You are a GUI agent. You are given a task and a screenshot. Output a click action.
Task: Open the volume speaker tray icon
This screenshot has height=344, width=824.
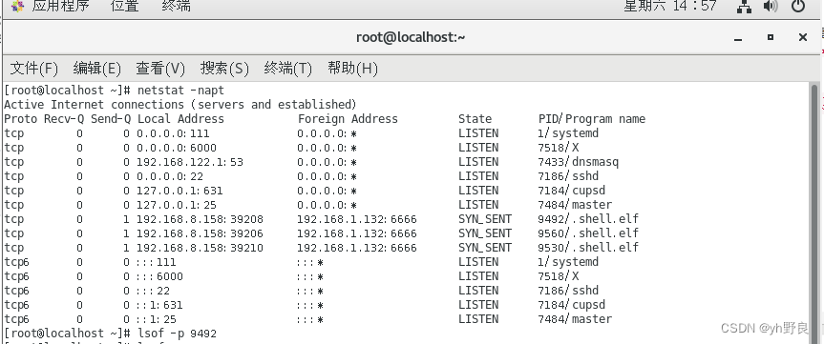pos(771,7)
